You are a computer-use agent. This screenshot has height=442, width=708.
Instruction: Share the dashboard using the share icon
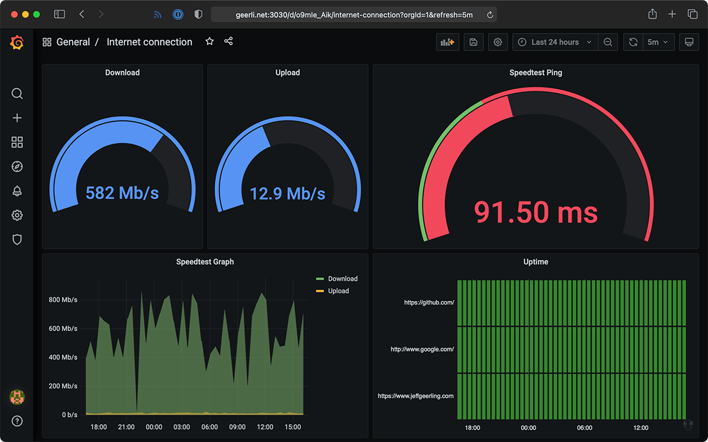(228, 41)
